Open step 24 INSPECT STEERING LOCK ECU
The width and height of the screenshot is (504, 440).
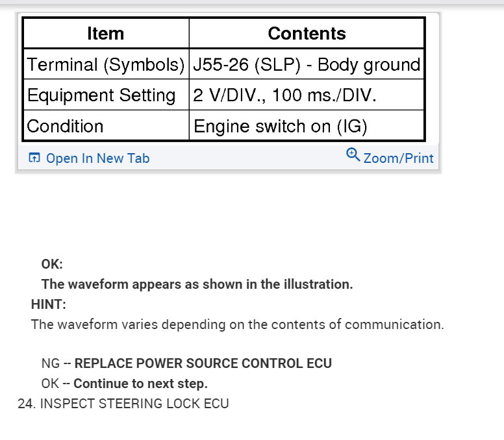click(123, 404)
